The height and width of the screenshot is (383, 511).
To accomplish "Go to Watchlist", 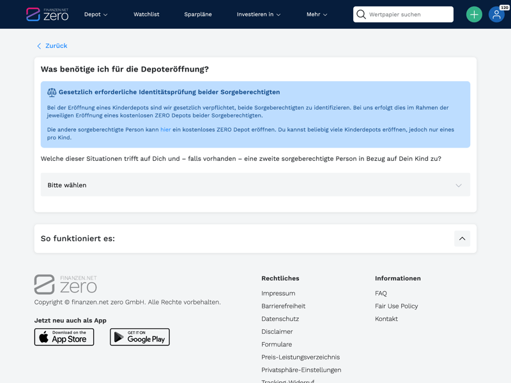I will [x=146, y=14].
